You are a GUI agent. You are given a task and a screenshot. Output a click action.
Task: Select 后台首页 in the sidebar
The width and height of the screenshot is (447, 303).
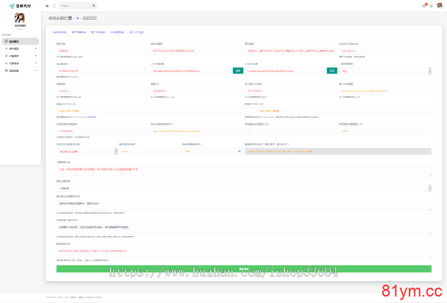[20, 42]
